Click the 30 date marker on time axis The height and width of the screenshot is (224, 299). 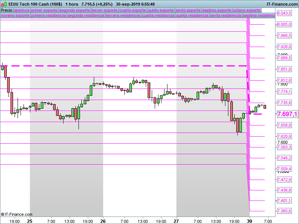tap(249, 221)
